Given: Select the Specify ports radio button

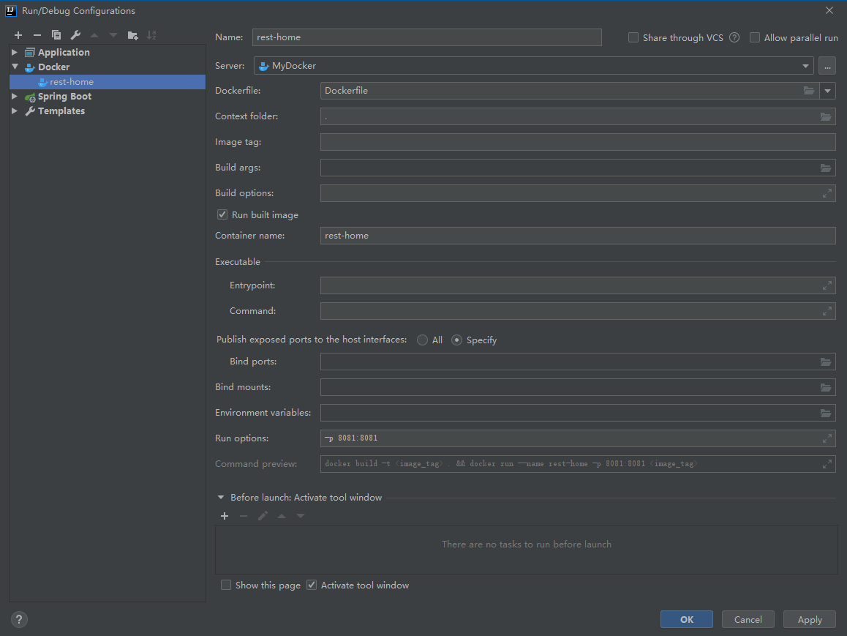Looking at the screenshot, I should (x=457, y=340).
